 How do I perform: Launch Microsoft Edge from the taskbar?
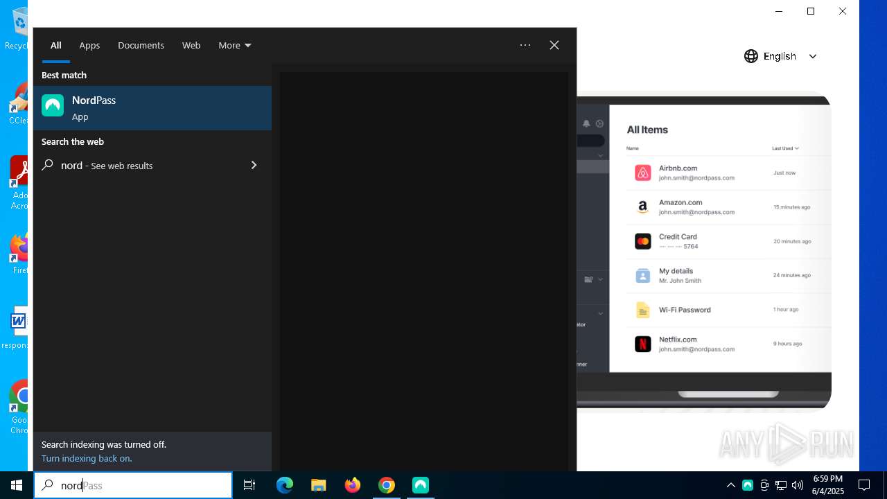(285, 485)
